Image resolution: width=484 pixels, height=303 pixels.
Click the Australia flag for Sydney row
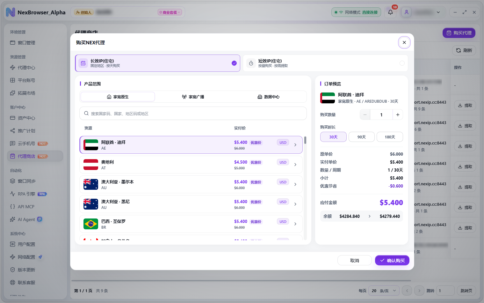pos(91,204)
